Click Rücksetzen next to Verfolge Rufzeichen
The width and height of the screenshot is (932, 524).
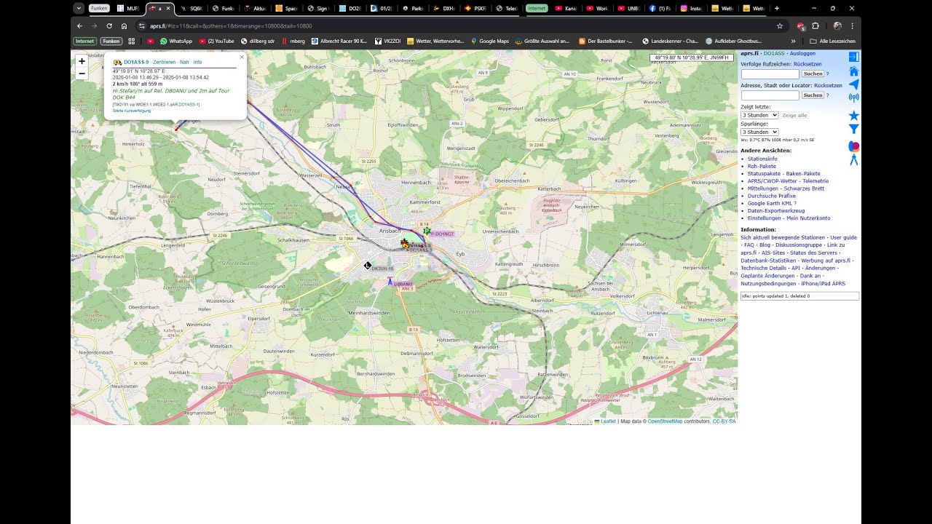click(807, 64)
